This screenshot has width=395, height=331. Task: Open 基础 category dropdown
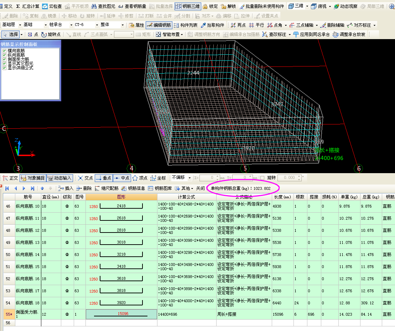(x=46, y=25)
